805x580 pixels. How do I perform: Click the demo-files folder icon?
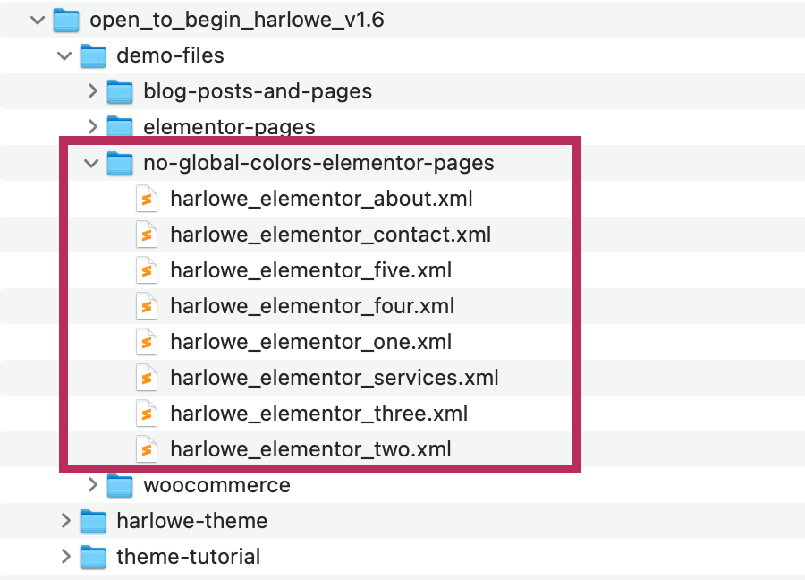[93, 55]
